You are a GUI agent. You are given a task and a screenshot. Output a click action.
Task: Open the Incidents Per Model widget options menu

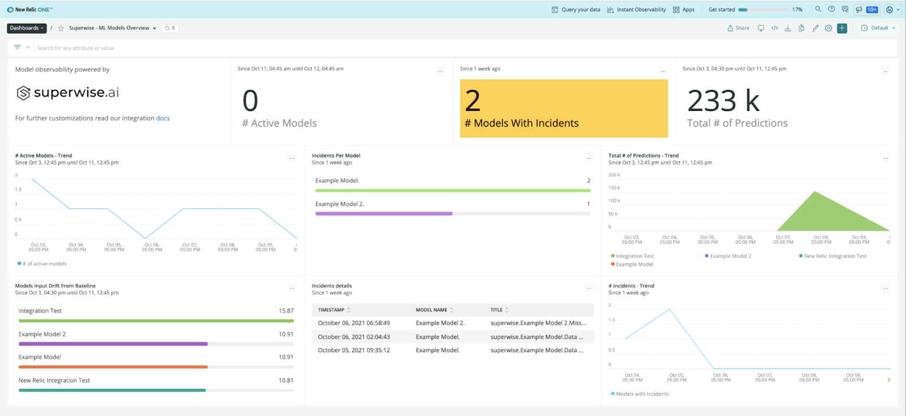pyautogui.click(x=589, y=158)
